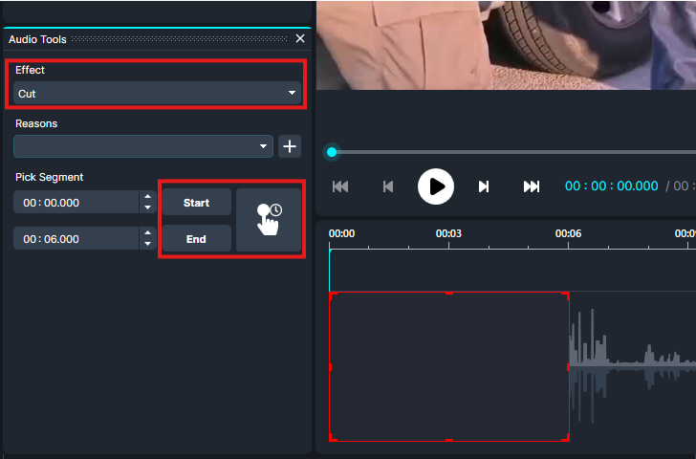696x459 pixels.
Task: Activate the pick segment hand-clock tool
Action: tap(269, 220)
